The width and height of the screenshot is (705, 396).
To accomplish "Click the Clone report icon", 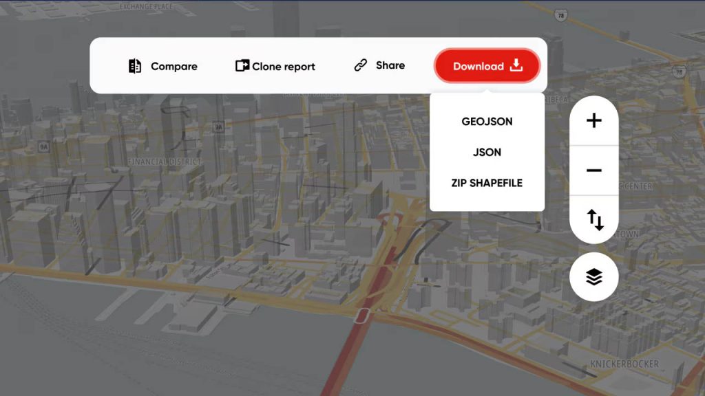I will point(242,66).
